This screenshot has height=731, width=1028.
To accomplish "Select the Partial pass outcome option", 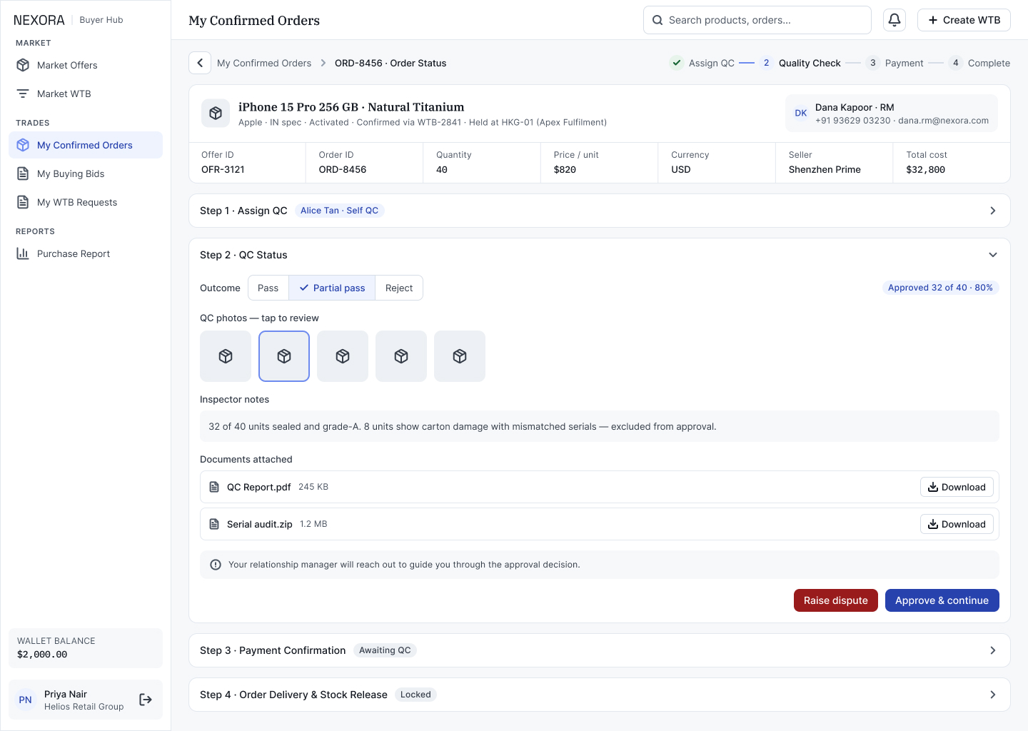I will (x=332, y=288).
